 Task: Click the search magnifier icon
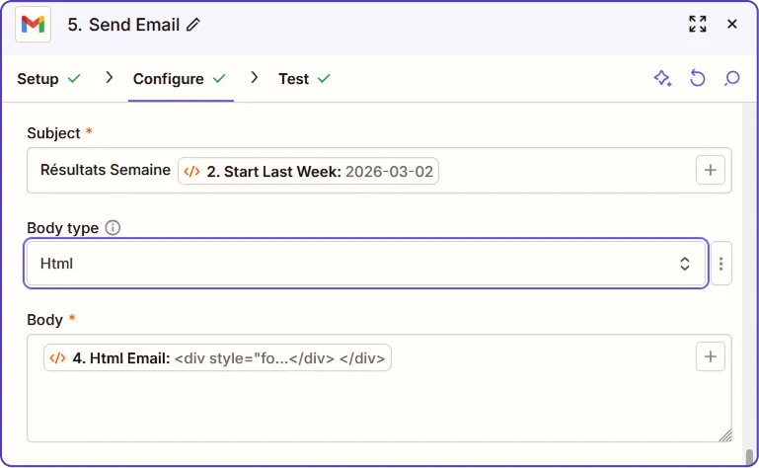click(732, 79)
